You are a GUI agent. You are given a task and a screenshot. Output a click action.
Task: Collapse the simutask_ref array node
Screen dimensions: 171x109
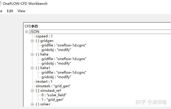(x=32, y=91)
